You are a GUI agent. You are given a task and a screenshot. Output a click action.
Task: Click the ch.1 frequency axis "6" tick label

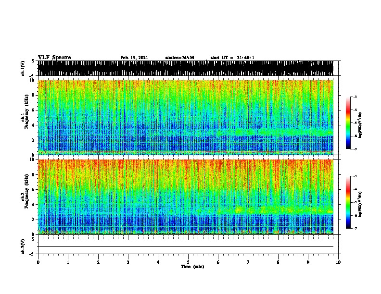(34, 110)
